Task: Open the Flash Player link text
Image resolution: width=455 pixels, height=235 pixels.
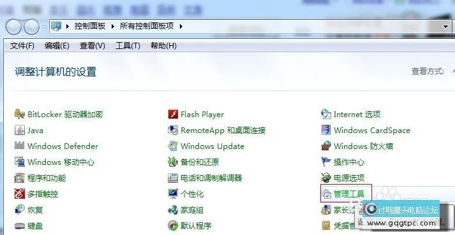Action: (x=202, y=114)
